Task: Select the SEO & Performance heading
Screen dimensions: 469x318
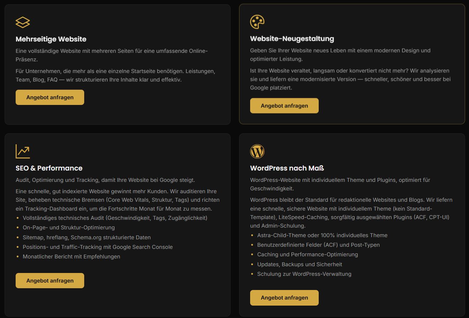Action: (x=49, y=168)
